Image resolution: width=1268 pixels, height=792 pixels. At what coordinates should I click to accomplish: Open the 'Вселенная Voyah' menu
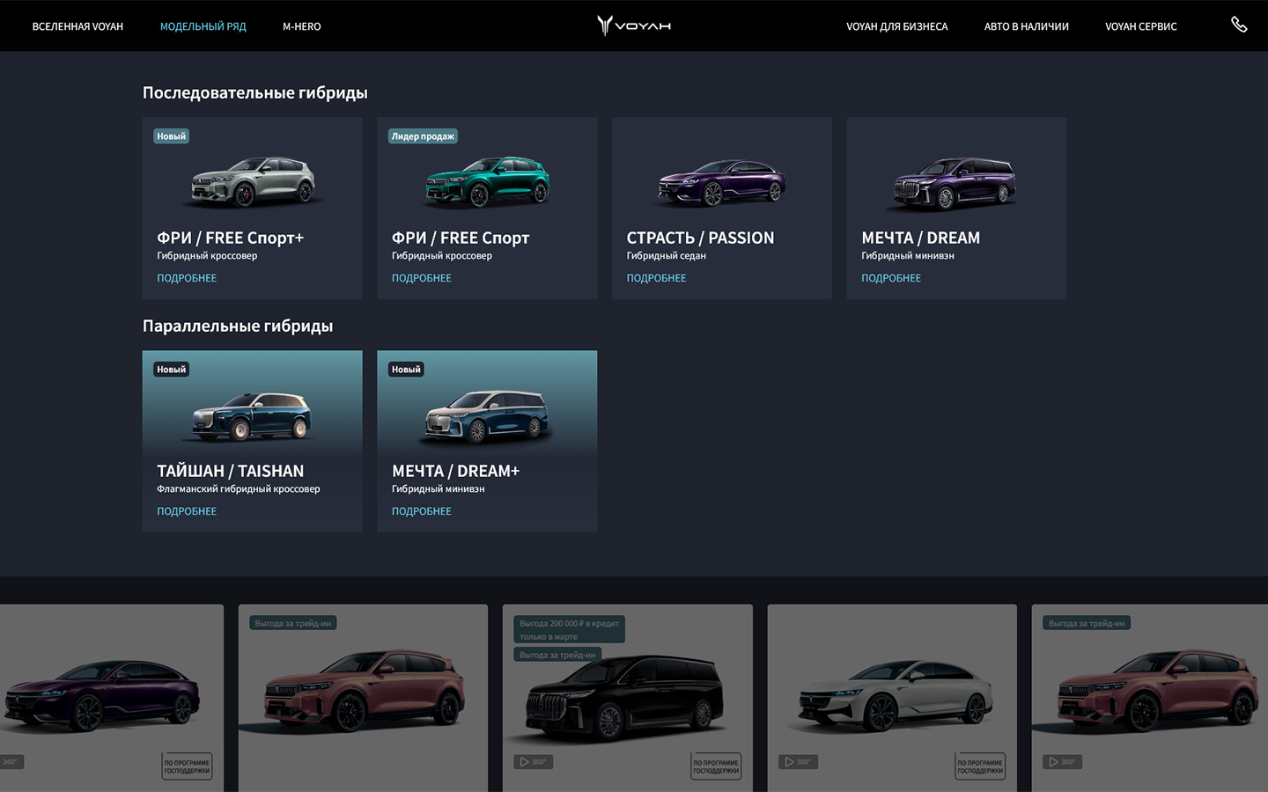[77, 26]
